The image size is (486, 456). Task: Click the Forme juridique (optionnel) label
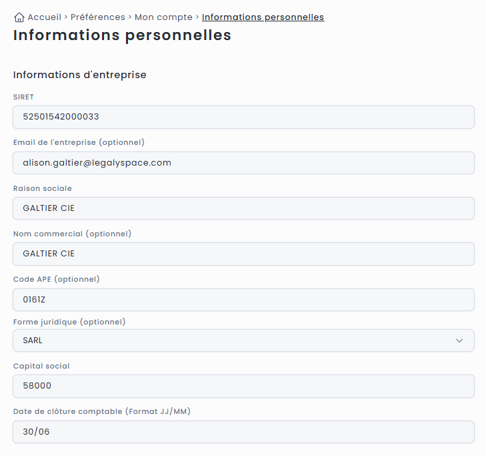[x=69, y=322]
